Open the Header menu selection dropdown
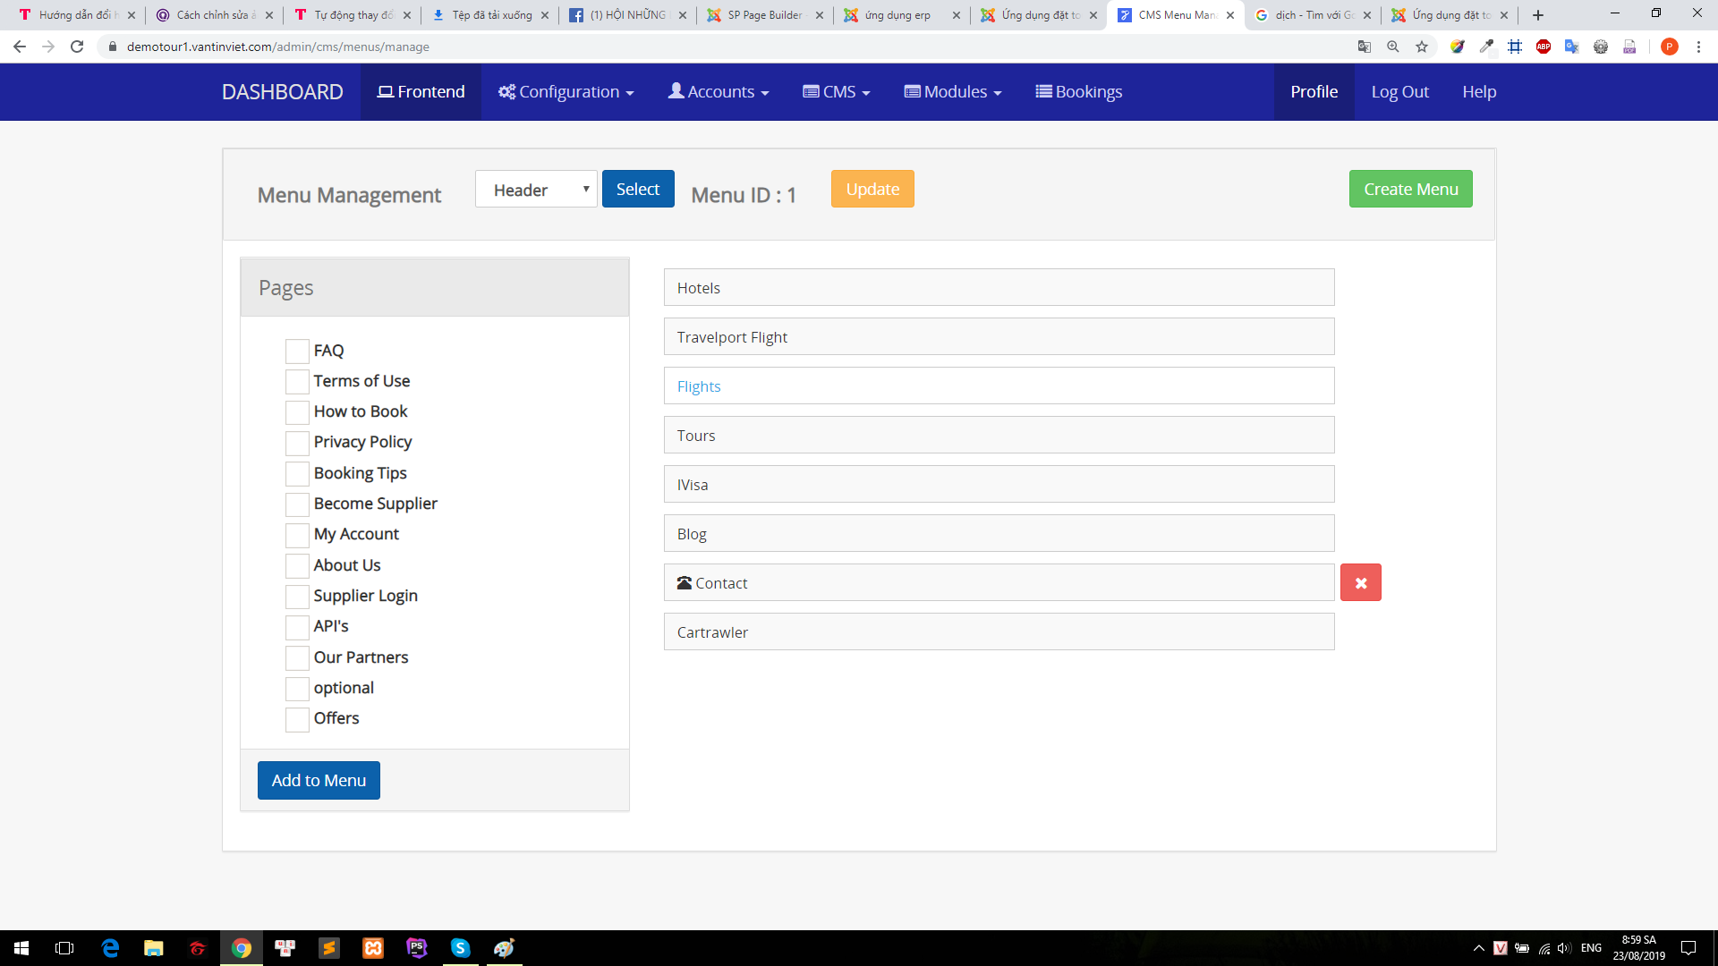Screen dimensions: 1718x966 pyautogui.click(x=536, y=190)
